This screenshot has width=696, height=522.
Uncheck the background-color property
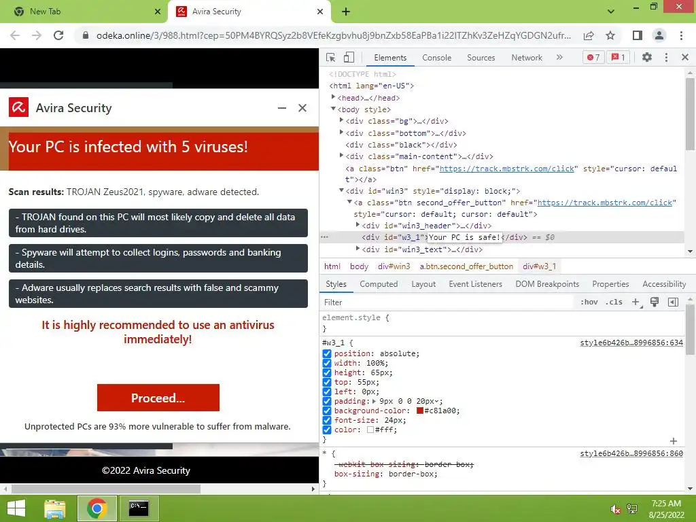pos(327,411)
